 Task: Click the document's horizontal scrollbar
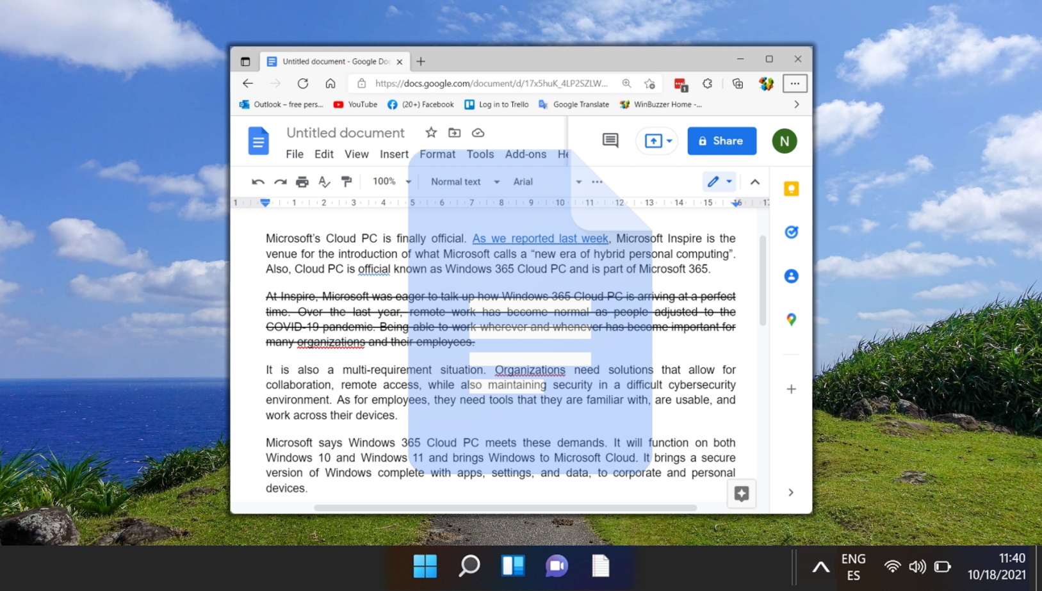[x=505, y=508]
